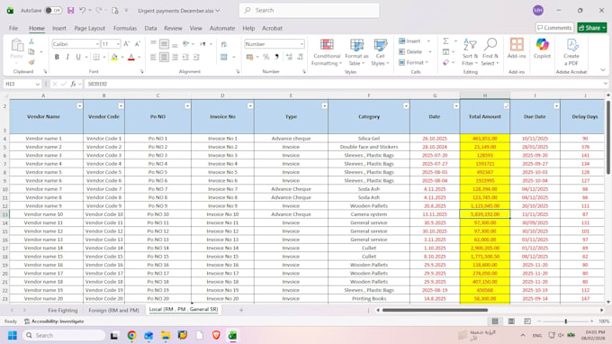Toggle Page Layout view in status bar

511,321
